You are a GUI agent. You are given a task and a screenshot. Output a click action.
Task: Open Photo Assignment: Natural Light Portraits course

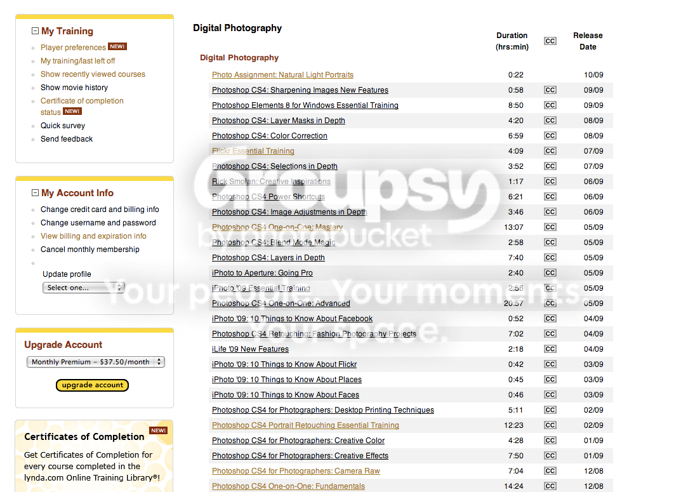[x=283, y=75]
